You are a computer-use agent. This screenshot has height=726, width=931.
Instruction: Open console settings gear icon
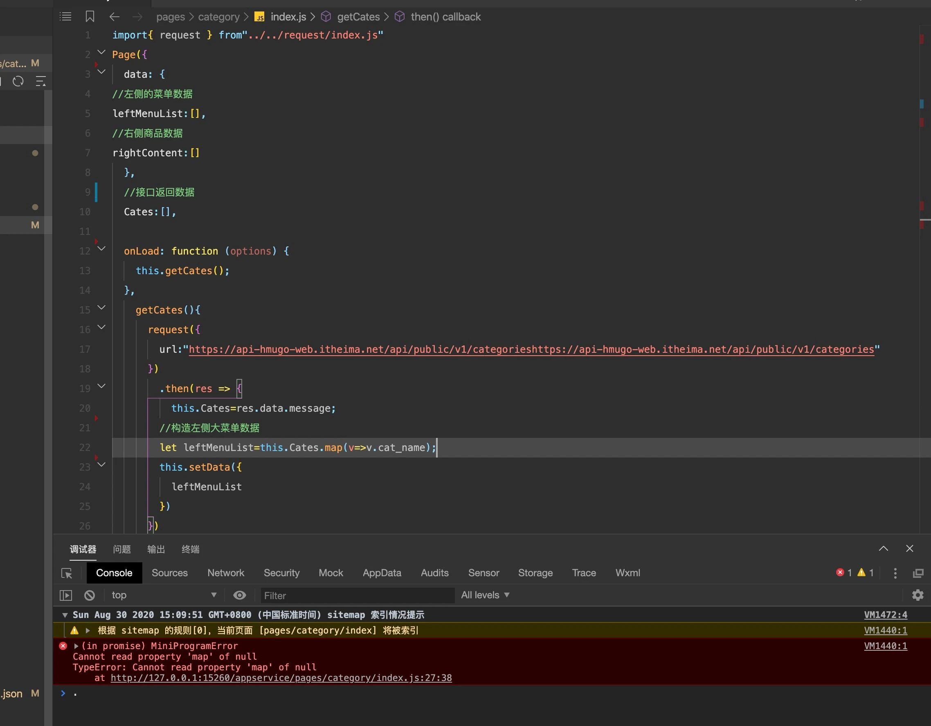click(918, 595)
